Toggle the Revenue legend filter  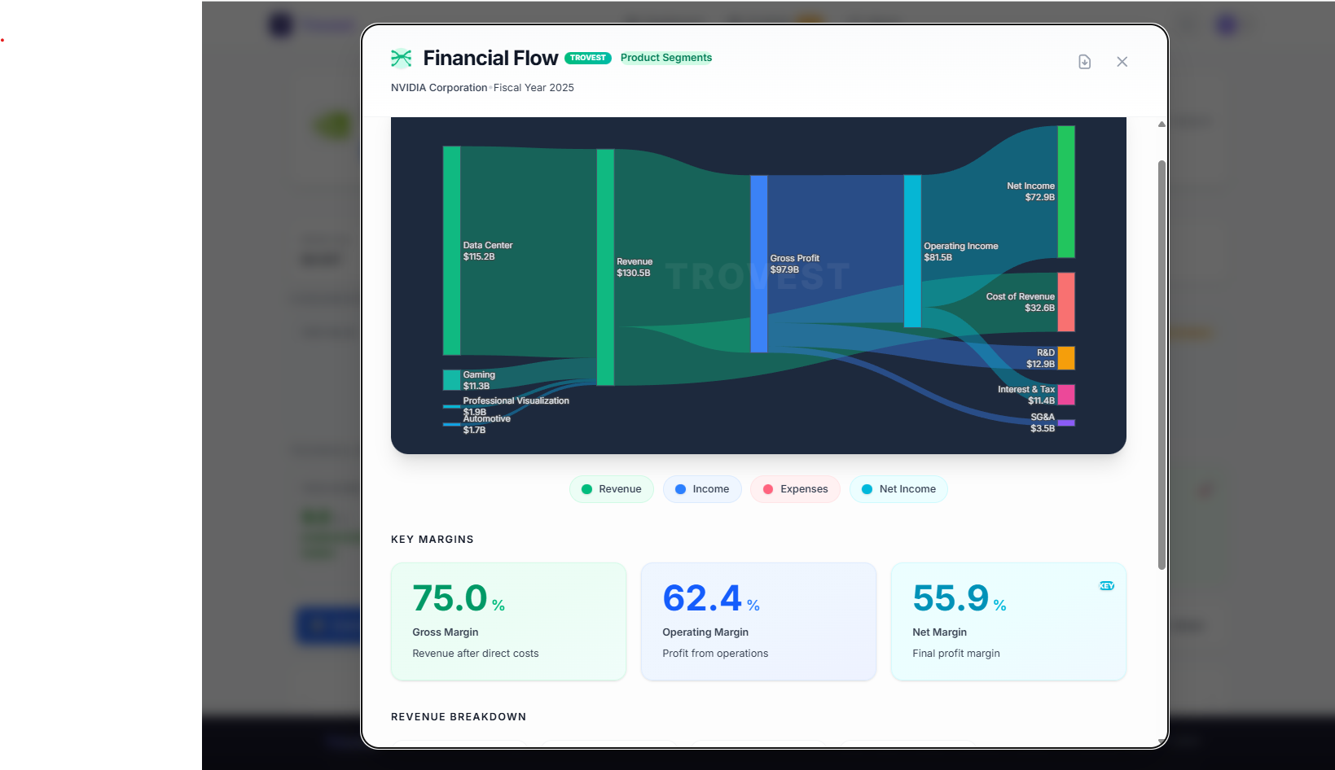click(x=612, y=489)
